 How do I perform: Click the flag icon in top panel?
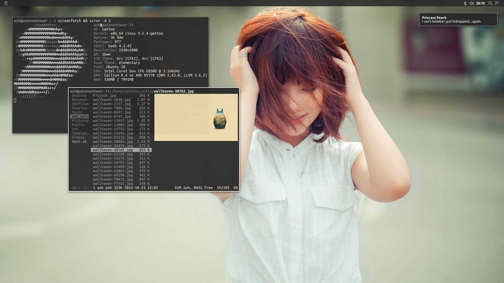click(497, 3)
